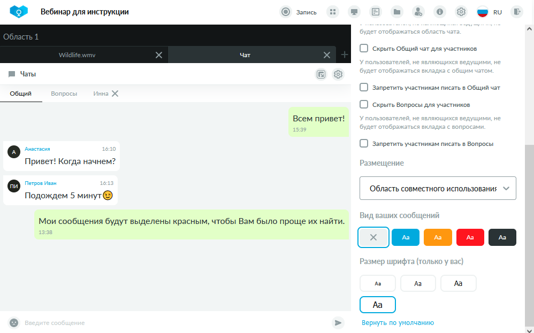Open sender name Петров Иван
Viewport: 534px width, 333px height.
(x=41, y=183)
